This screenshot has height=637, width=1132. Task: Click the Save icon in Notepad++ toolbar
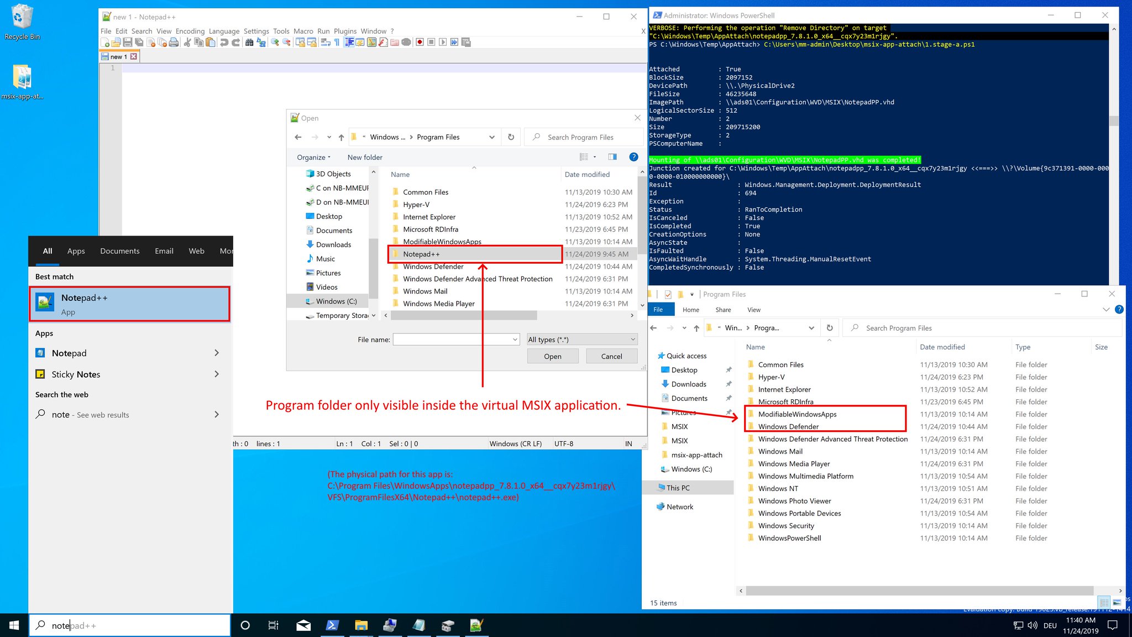coord(128,42)
